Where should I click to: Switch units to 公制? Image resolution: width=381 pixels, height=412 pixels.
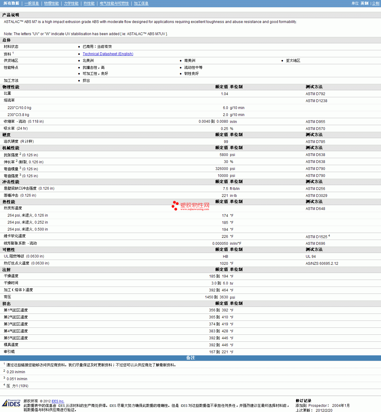(x=376, y=3)
